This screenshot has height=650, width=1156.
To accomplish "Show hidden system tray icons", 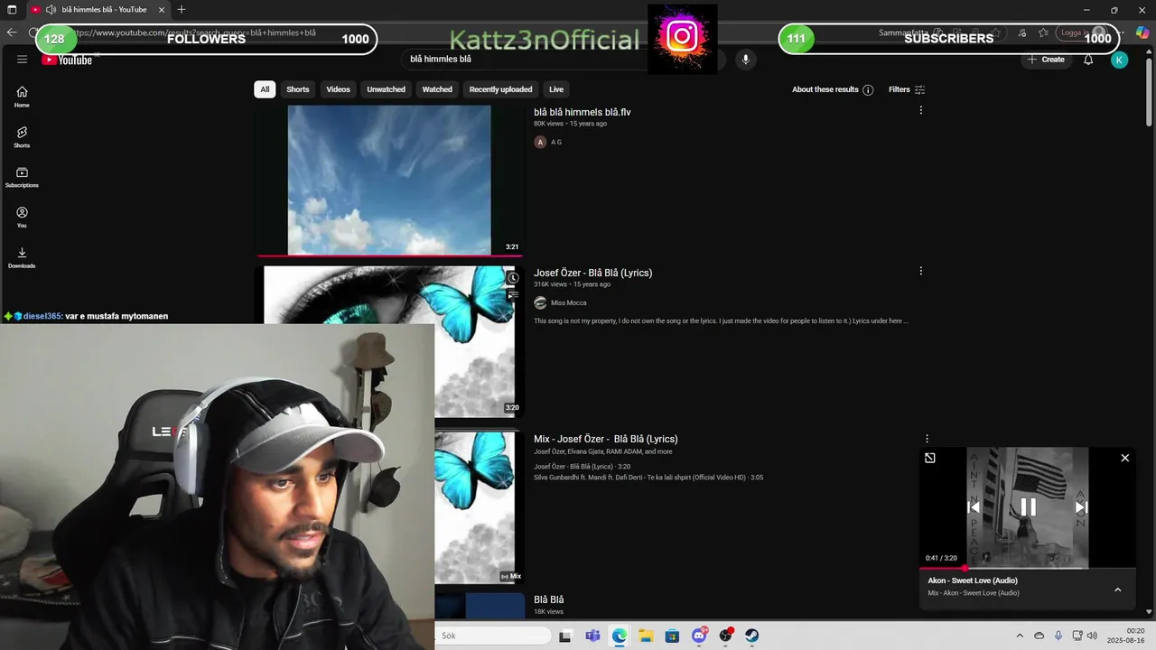I will pyautogui.click(x=1020, y=636).
